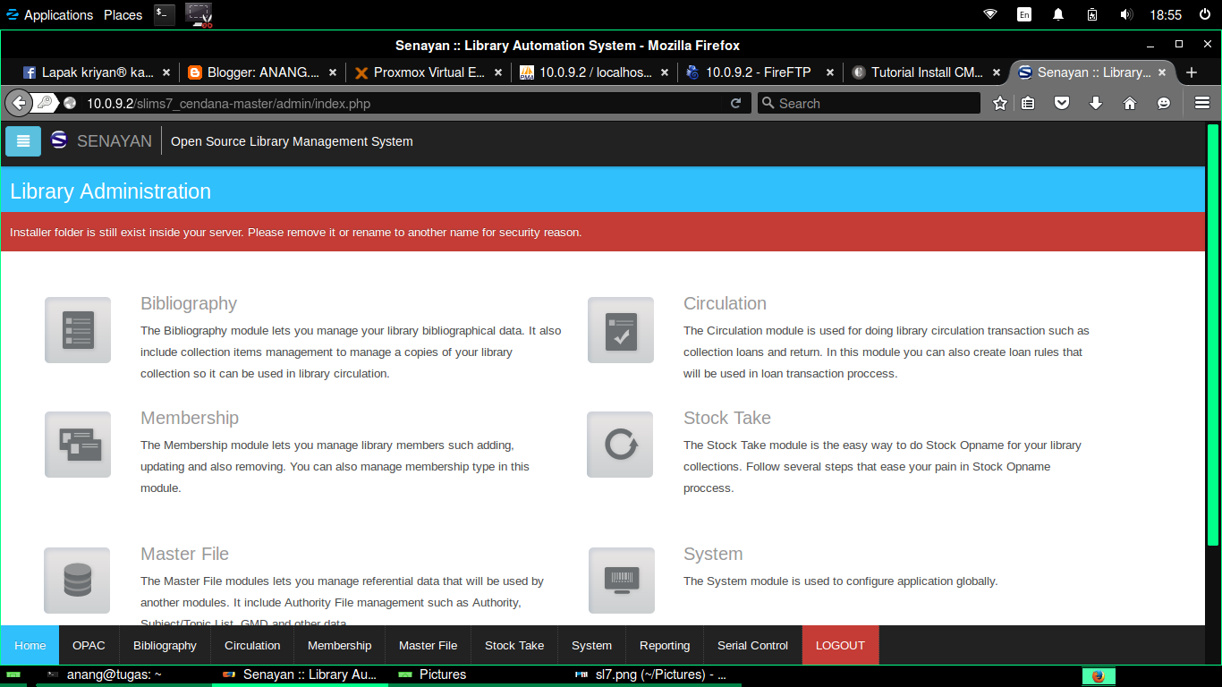
Task: Open the Membership module icon
Action: [x=77, y=445]
